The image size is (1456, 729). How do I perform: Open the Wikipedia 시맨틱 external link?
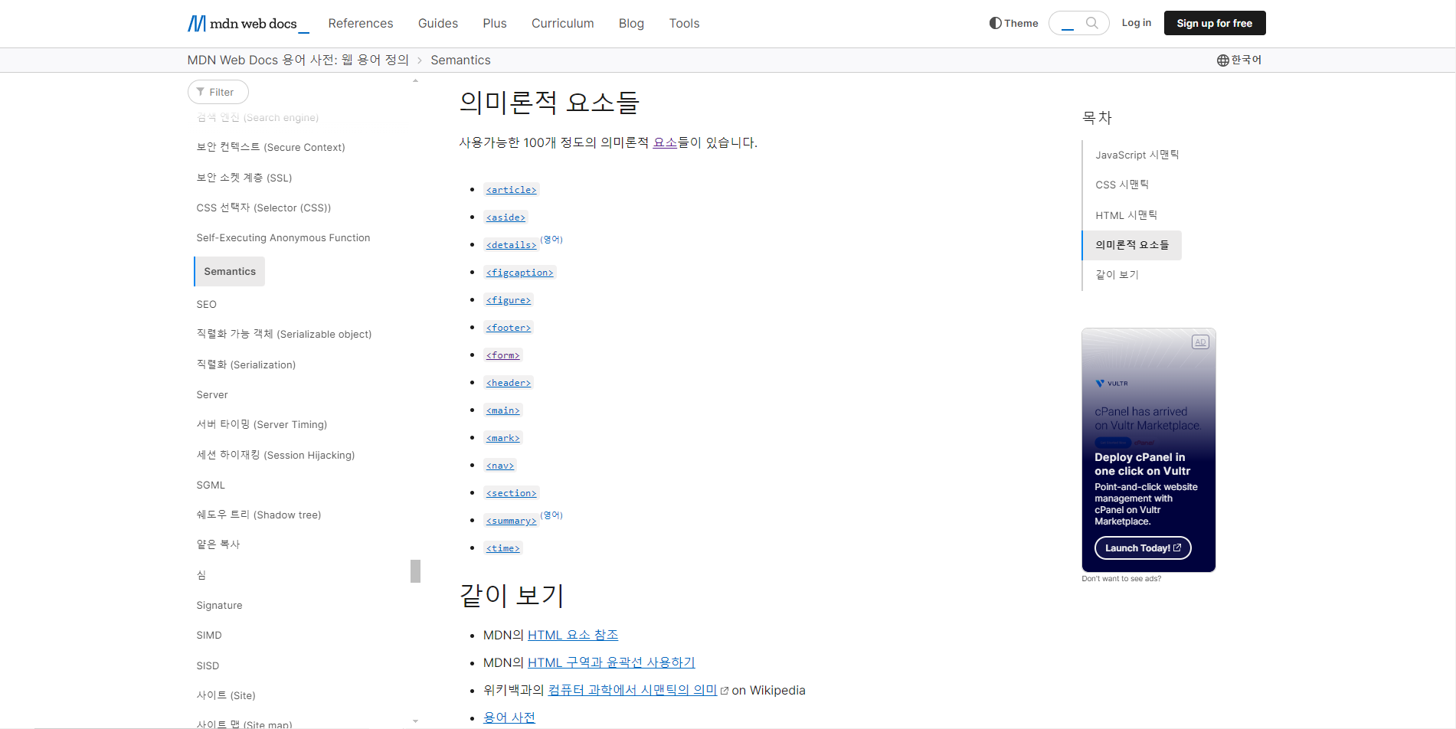pos(638,690)
